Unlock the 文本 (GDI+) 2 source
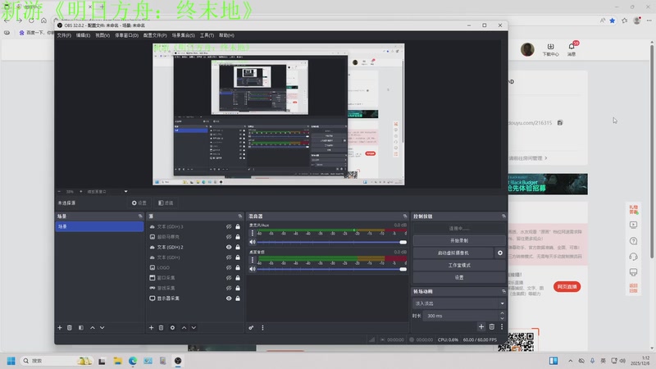Viewport: 656px width, 369px height. [x=238, y=248]
